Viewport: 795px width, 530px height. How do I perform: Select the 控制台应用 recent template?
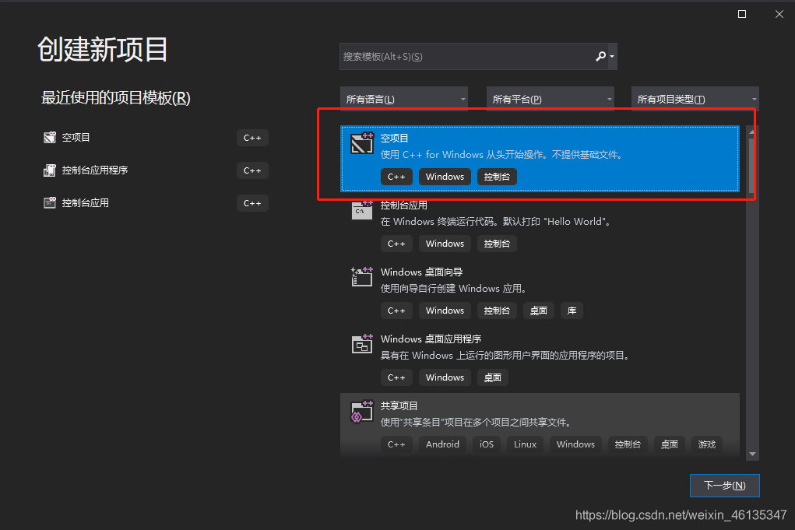[x=86, y=202]
